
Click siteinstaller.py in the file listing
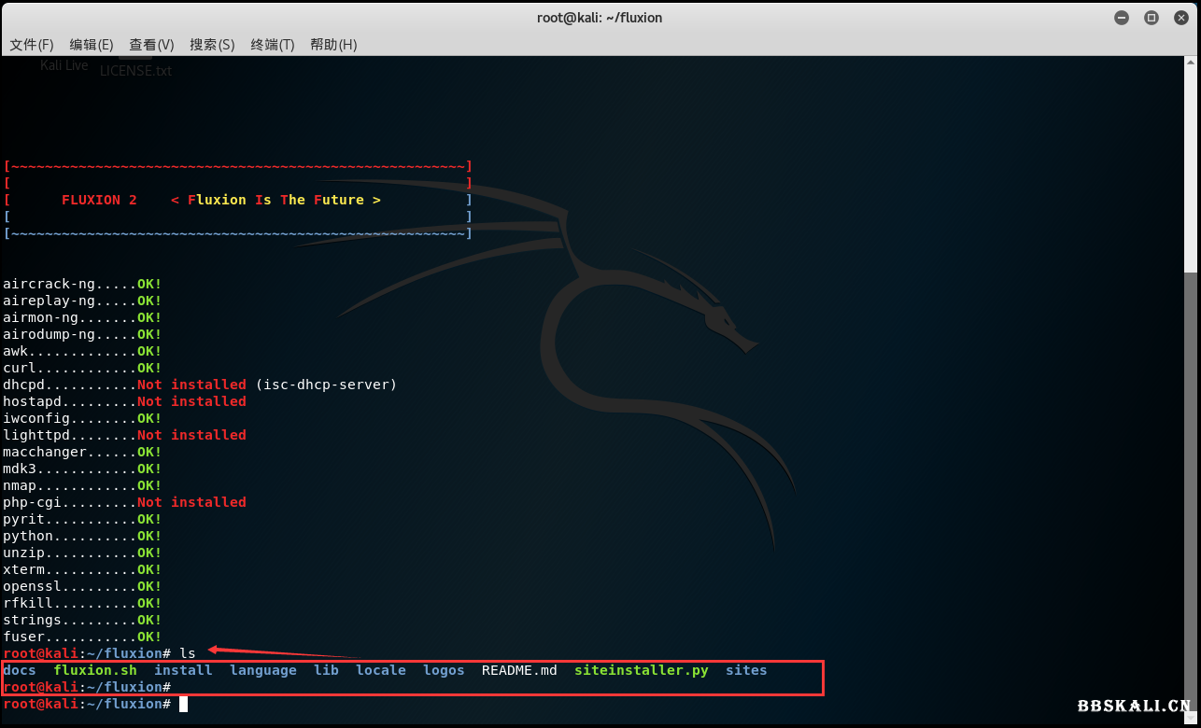click(641, 670)
